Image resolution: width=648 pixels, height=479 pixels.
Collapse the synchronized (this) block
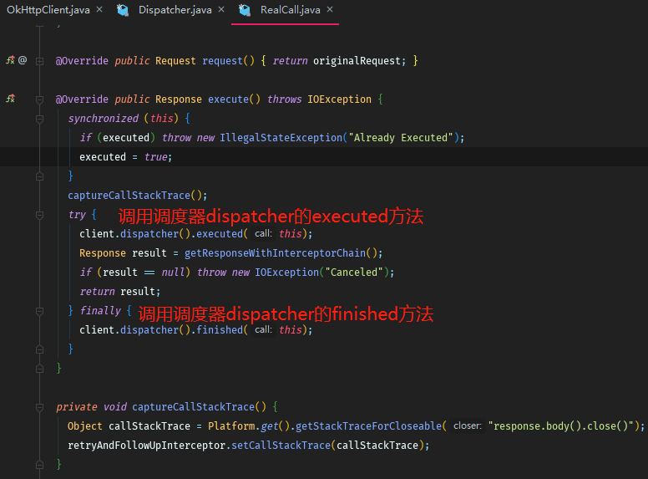point(40,120)
